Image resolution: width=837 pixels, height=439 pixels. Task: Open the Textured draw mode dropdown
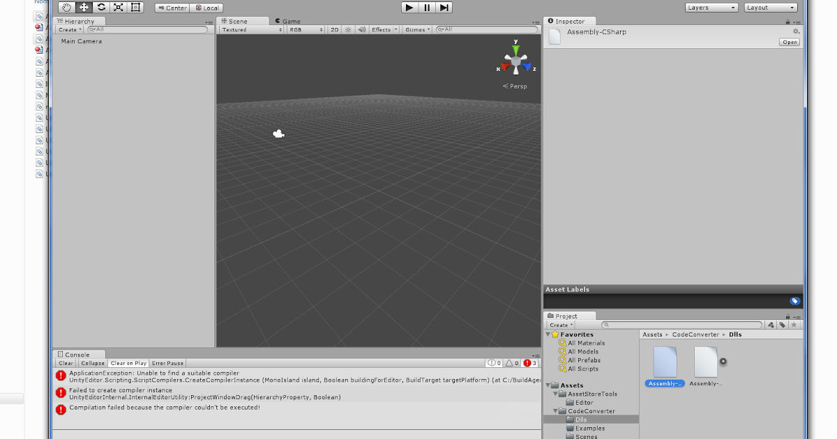click(252, 29)
